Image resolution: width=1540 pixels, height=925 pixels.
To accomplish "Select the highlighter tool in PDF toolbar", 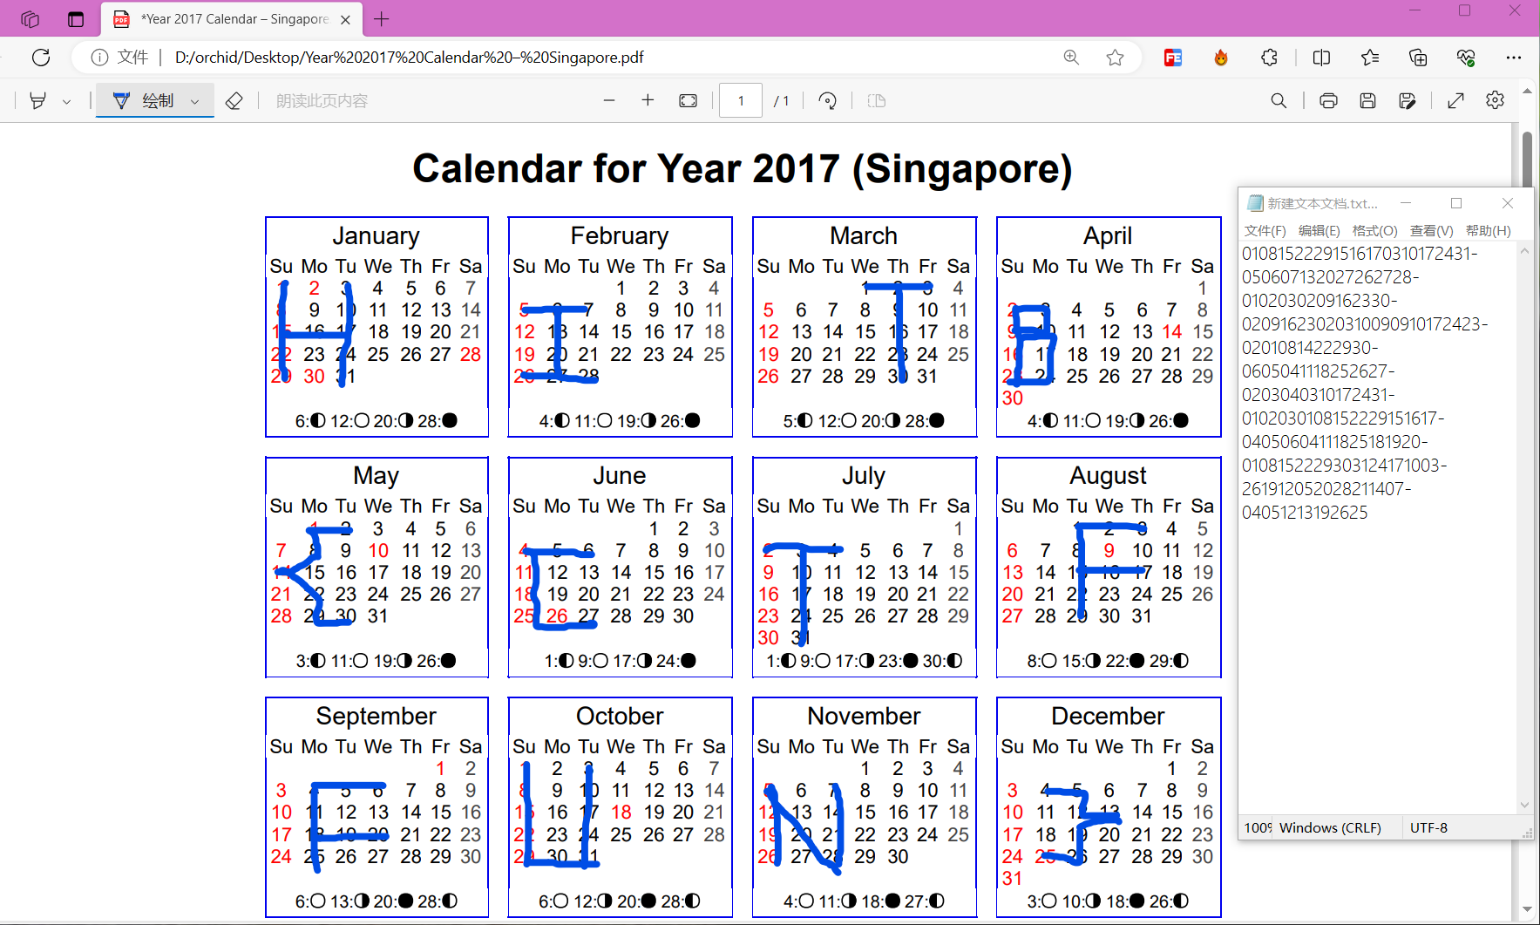I will pyautogui.click(x=37, y=100).
